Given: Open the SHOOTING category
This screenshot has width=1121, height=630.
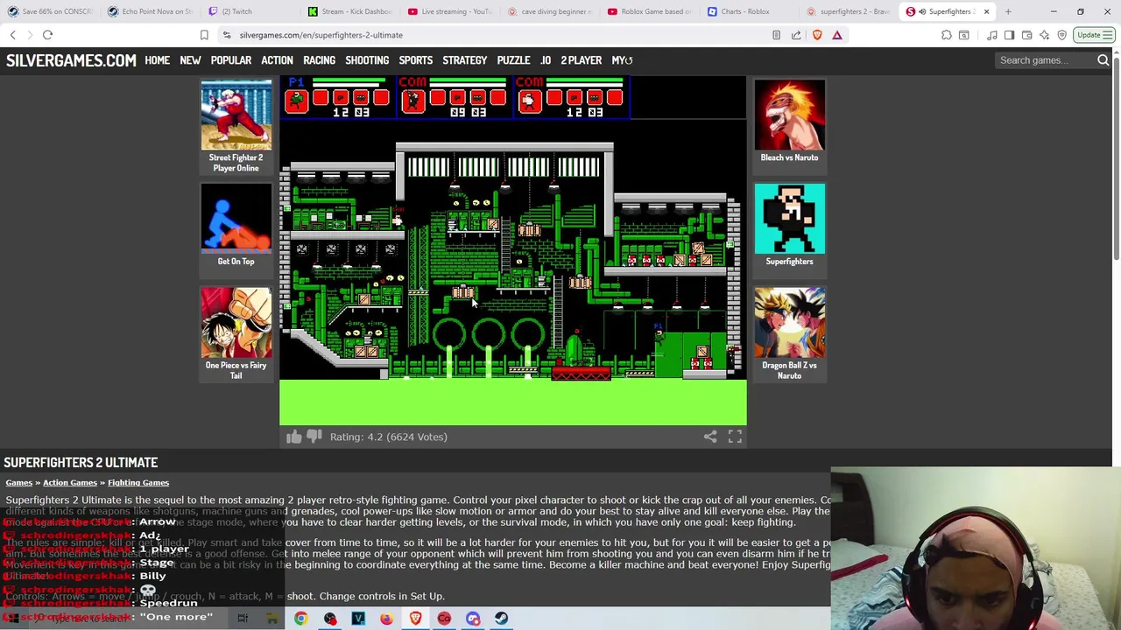Looking at the screenshot, I should coord(367,60).
